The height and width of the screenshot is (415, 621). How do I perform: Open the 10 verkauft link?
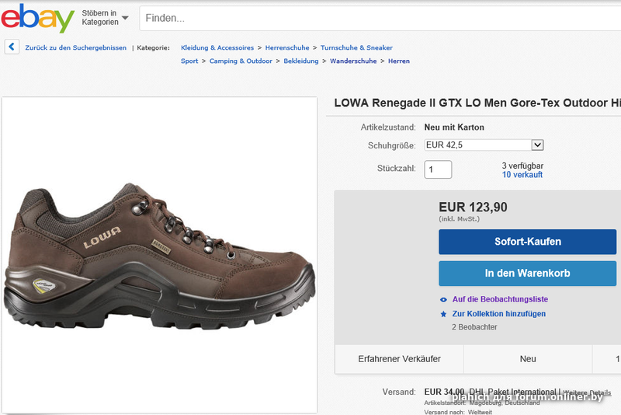point(522,175)
